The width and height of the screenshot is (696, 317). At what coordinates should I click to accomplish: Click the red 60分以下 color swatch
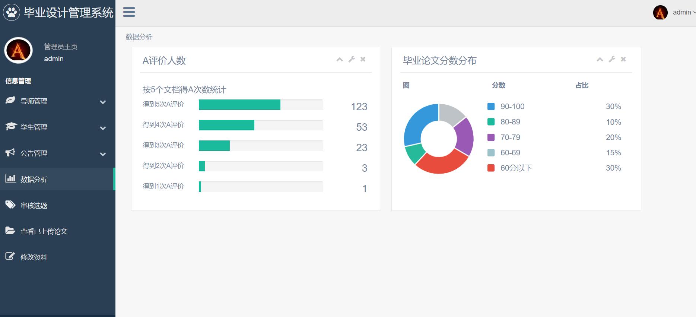tap(491, 168)
